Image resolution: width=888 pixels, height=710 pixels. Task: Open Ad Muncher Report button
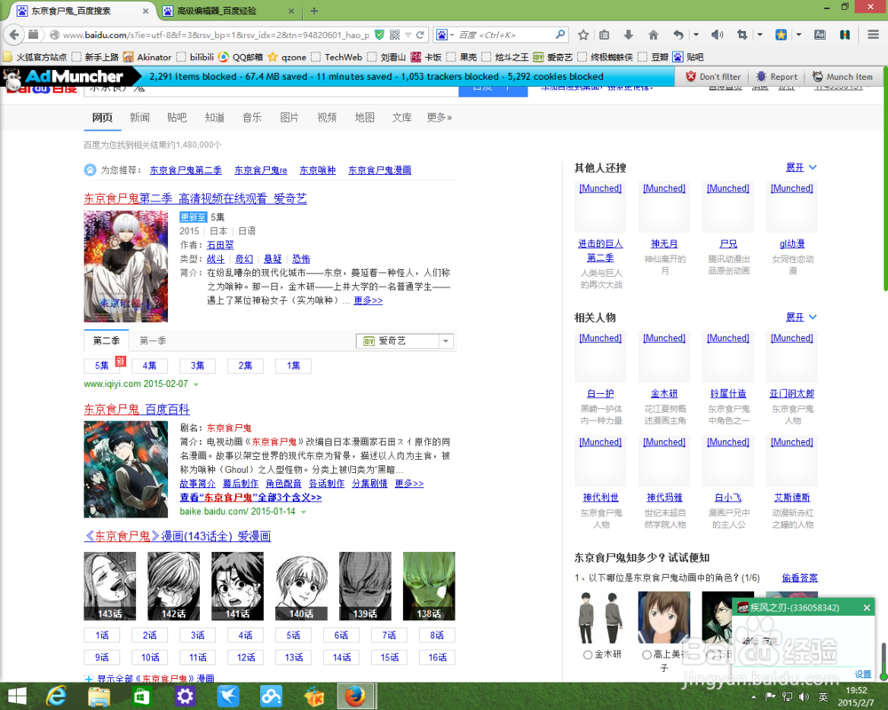[x=776, y=76]
